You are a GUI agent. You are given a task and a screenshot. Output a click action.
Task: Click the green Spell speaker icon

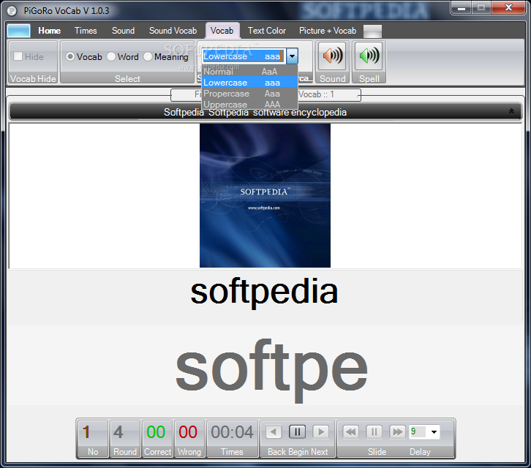point(369,56)
